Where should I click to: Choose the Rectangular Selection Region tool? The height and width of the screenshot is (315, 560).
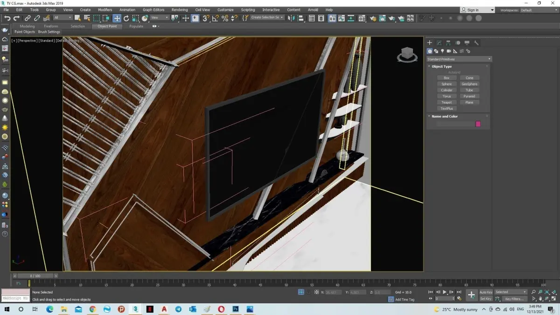tap(96, 18)
